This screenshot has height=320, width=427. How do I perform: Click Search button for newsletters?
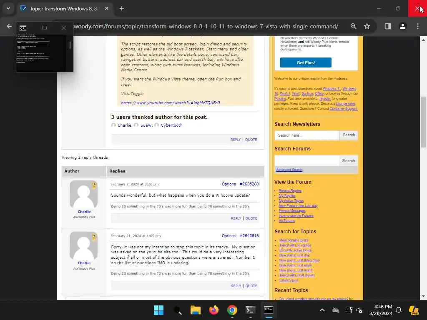coord(349,135)
